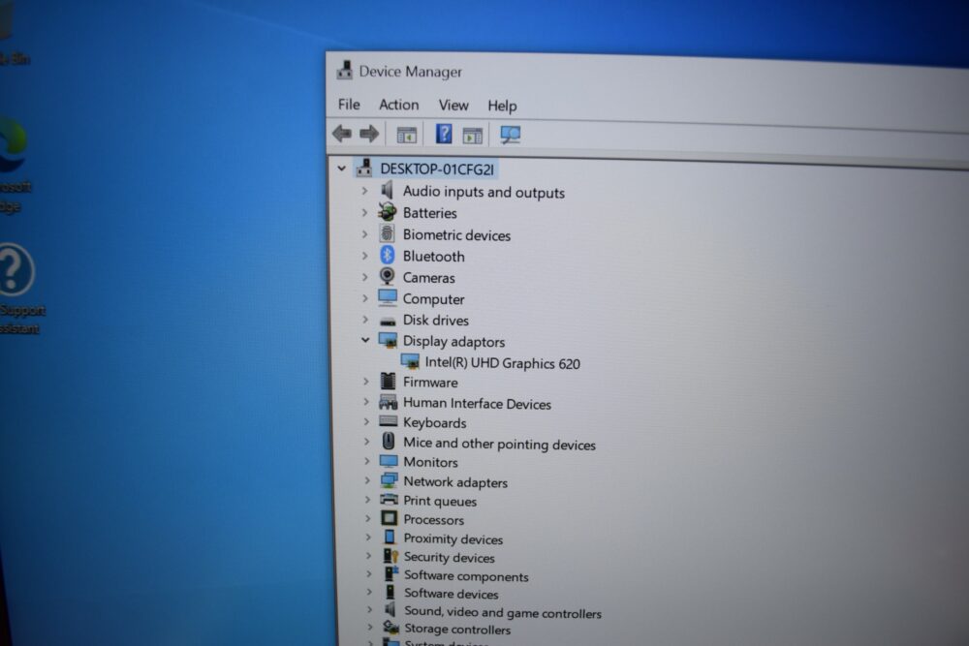Collapse the Display adaptors chevron
This screenshot has height=646, width=969.
pos(365,340)
